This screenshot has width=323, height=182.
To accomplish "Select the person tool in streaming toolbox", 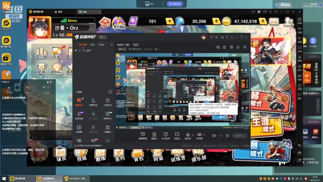I will pos(93,102).
